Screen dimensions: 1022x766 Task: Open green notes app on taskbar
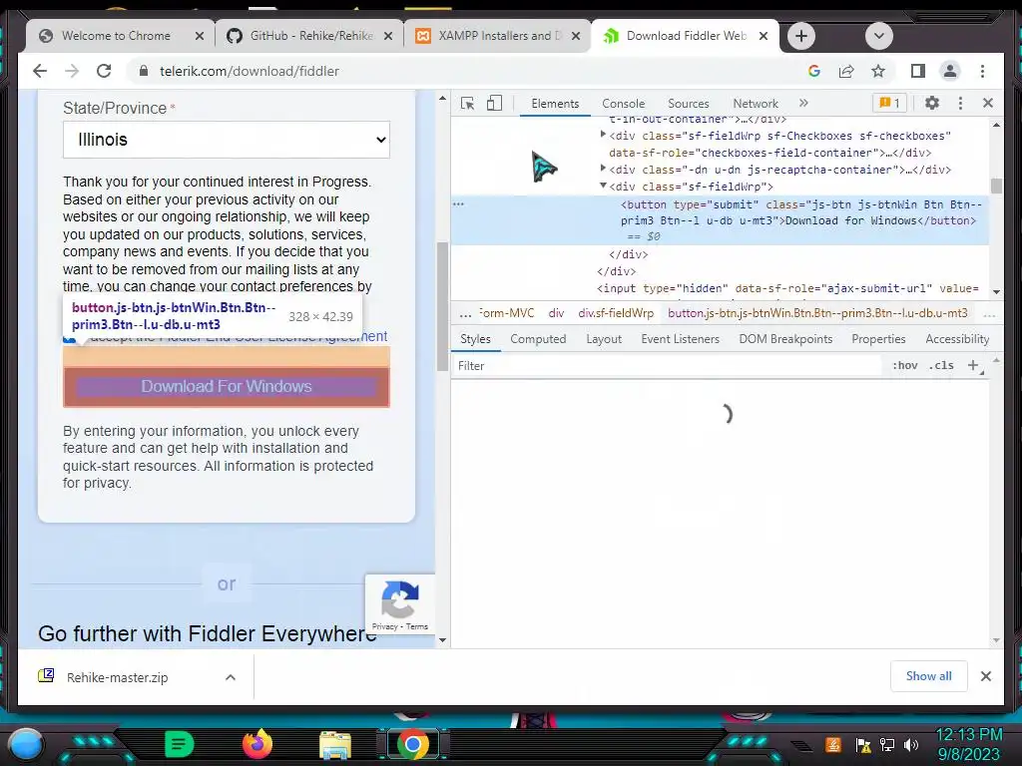pos(180,744)
